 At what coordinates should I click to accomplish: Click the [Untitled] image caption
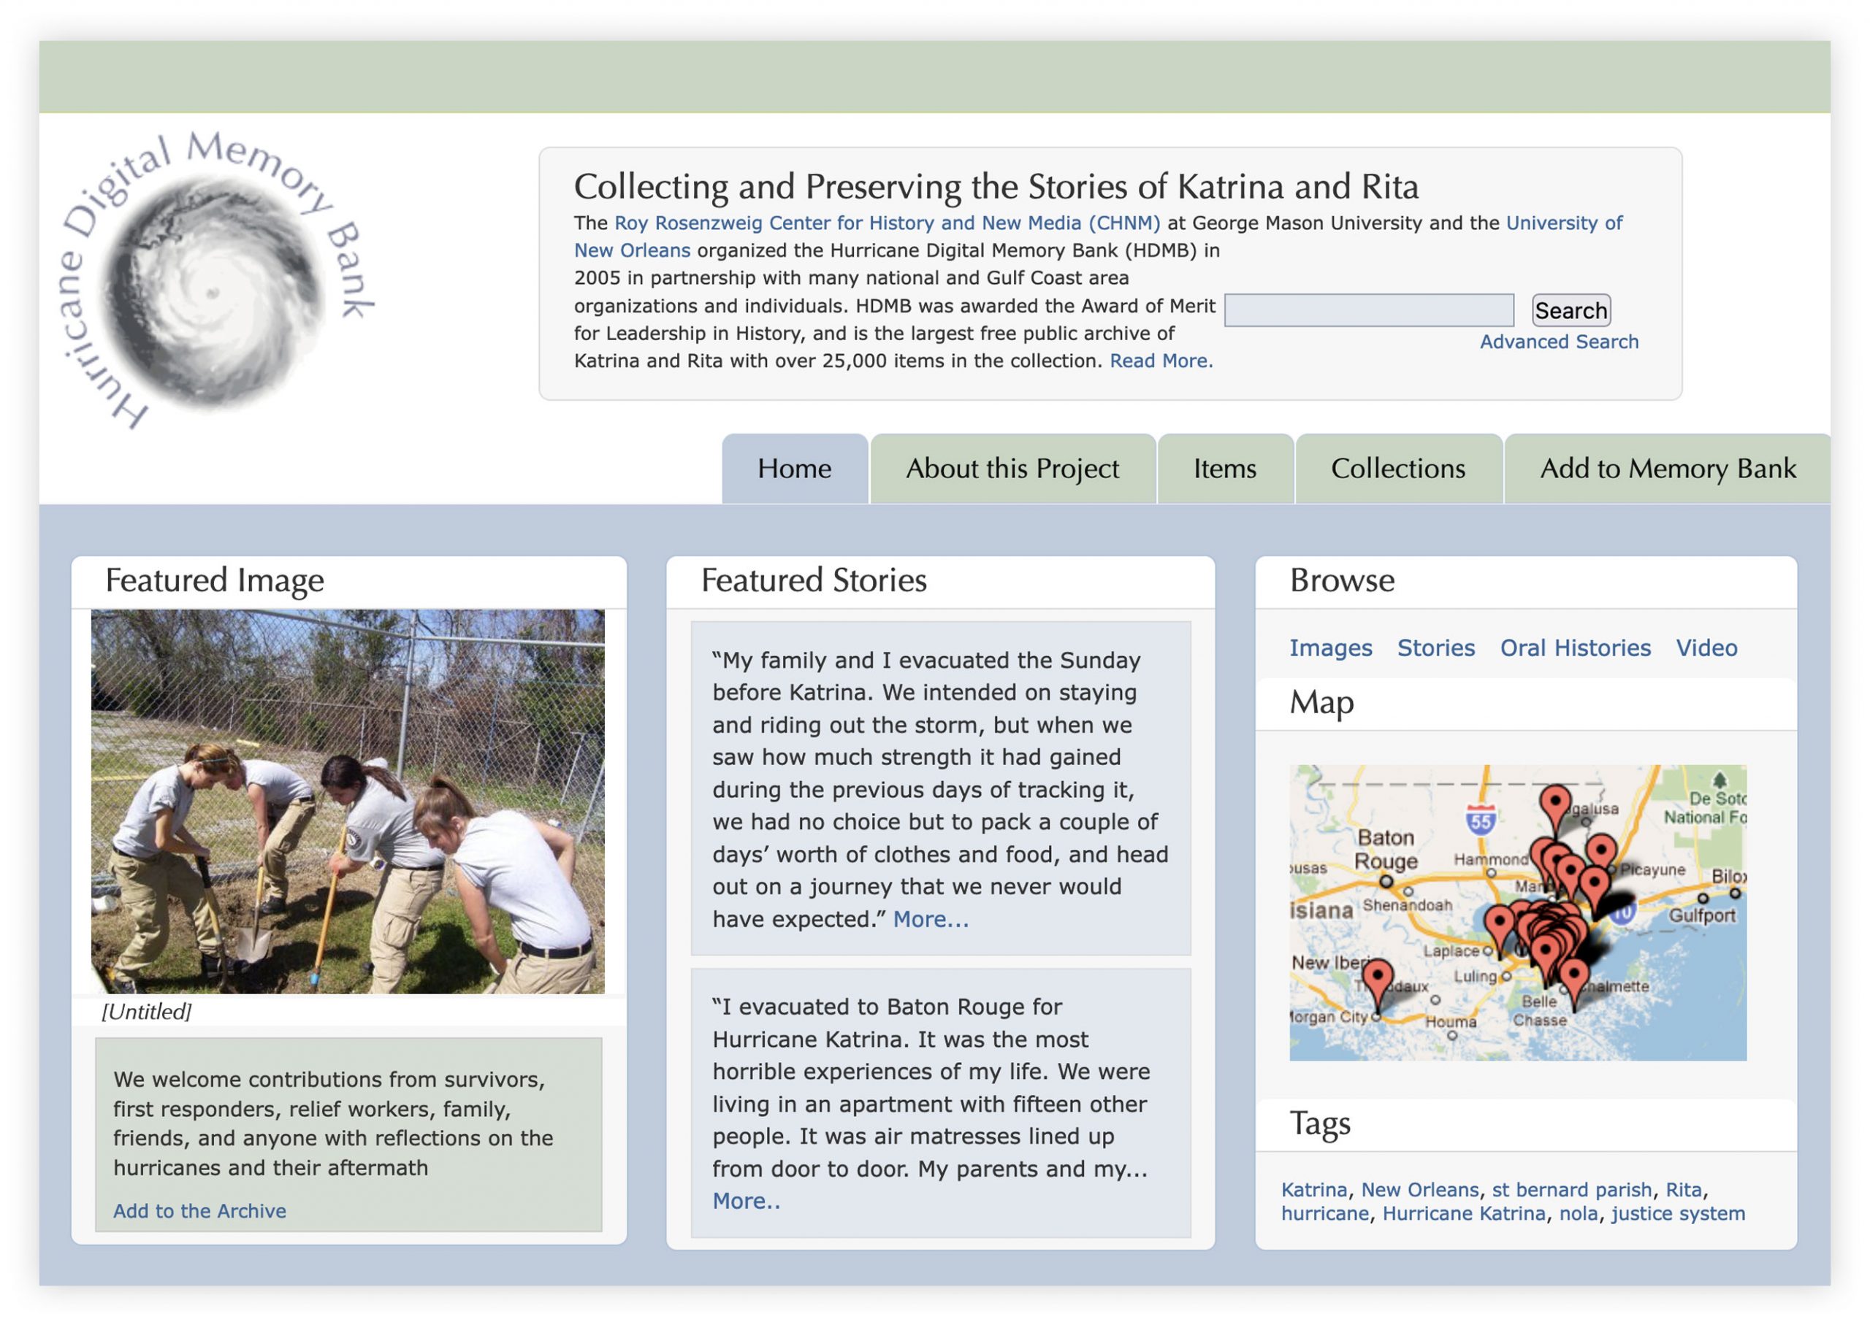click(147, 1012)
